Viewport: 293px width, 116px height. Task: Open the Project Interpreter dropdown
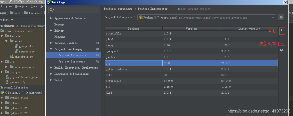[x=274, y=17]
